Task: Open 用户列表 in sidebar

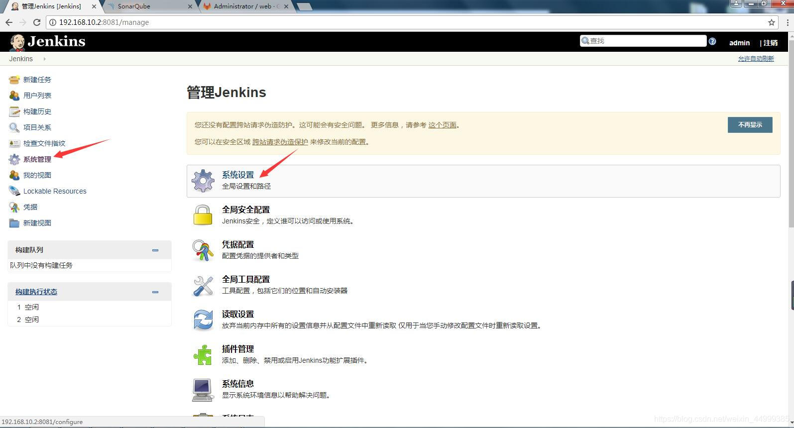Action: pos(37,96)
